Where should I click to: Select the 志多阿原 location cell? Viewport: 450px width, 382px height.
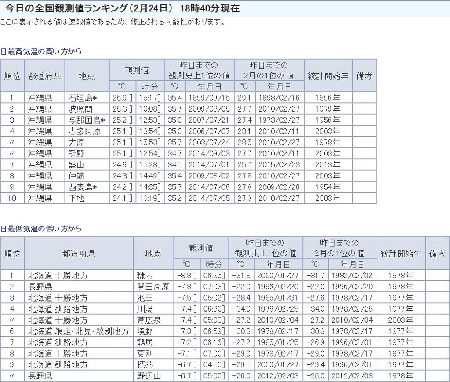coord(84,131)
